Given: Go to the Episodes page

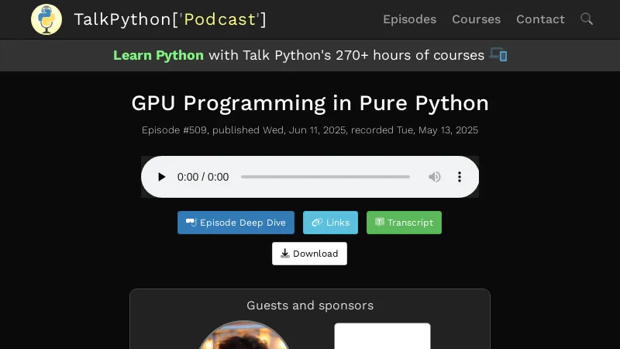Looking at the screenshot, I should click(x=409, y=19).
